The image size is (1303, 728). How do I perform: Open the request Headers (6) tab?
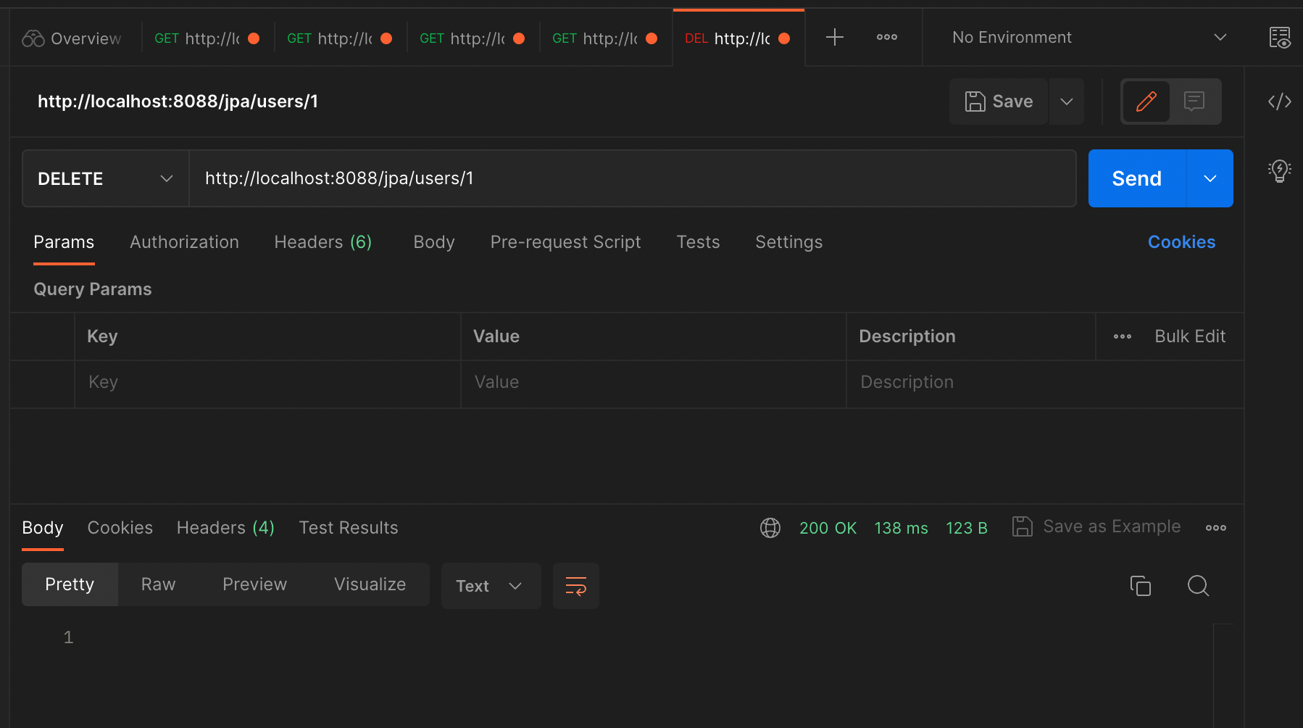pos(323,242)
